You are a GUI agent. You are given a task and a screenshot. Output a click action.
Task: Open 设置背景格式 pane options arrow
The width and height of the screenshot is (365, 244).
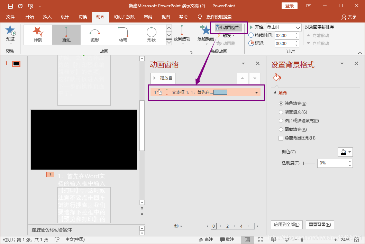pos(342,63)
